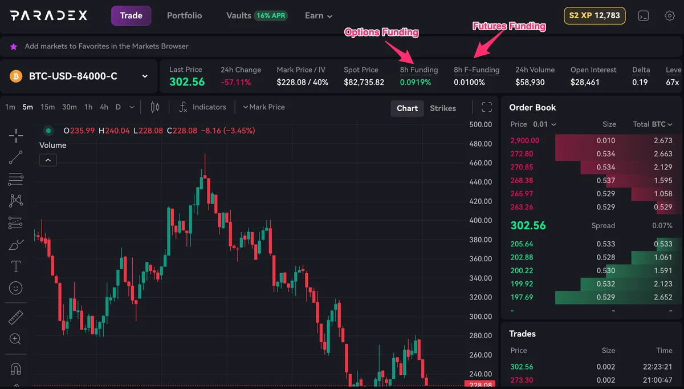The image size is (684, 389).
Task: Collapse the Volume indicator legend
Action: pos(48,160)
